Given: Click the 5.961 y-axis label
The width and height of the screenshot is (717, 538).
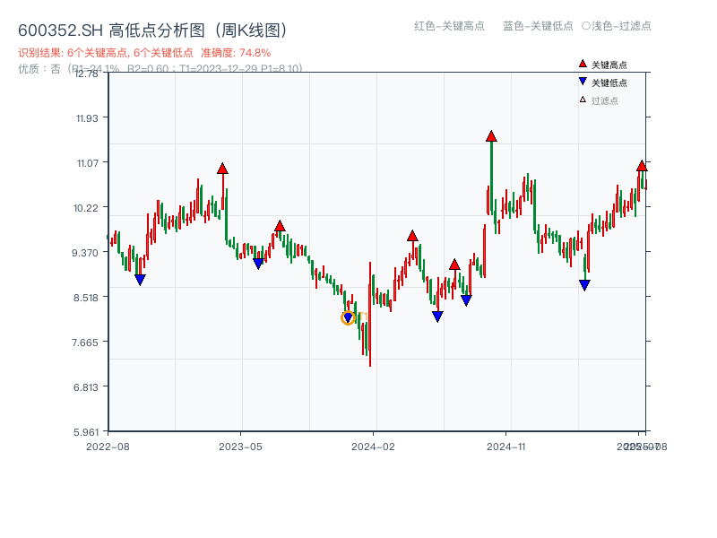Looking at the screenshot, I should [x=85, y=432].
